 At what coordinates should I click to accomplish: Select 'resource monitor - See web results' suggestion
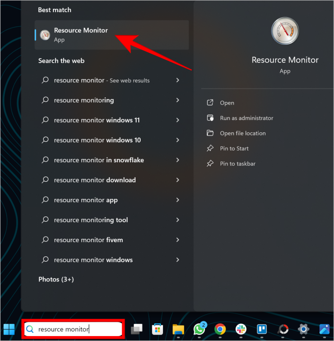tap(111, 80)
